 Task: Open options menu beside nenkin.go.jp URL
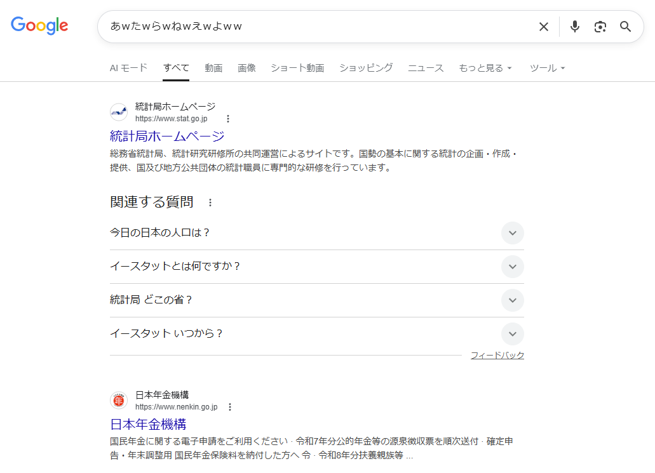tap(230, 407)
